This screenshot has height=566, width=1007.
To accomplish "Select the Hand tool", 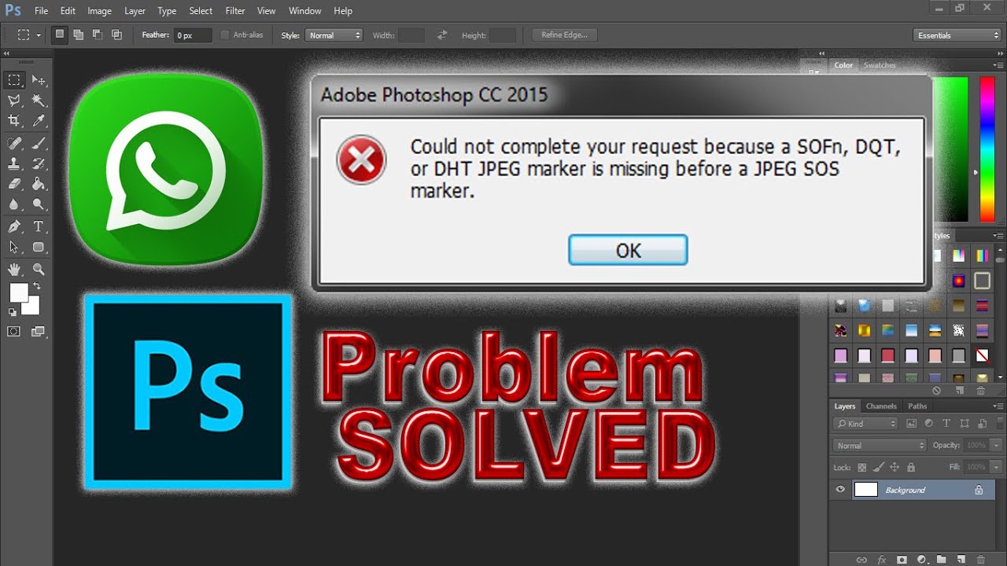I will coord(14,269).
